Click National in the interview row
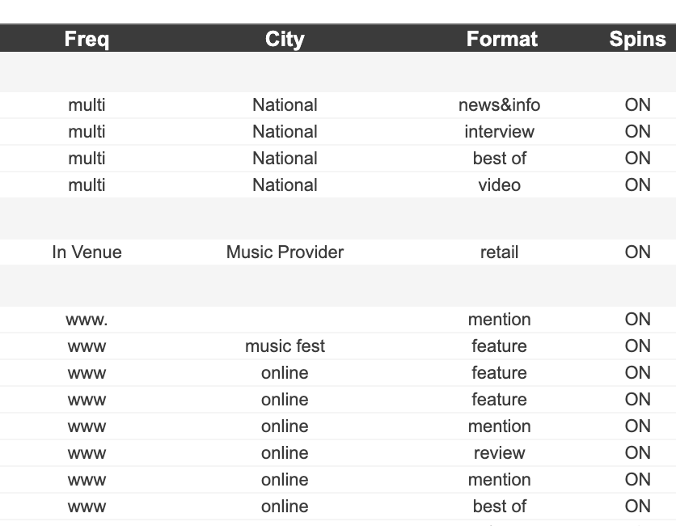Image resolution: width=676 pixels, height=526 pixels. 285,132
